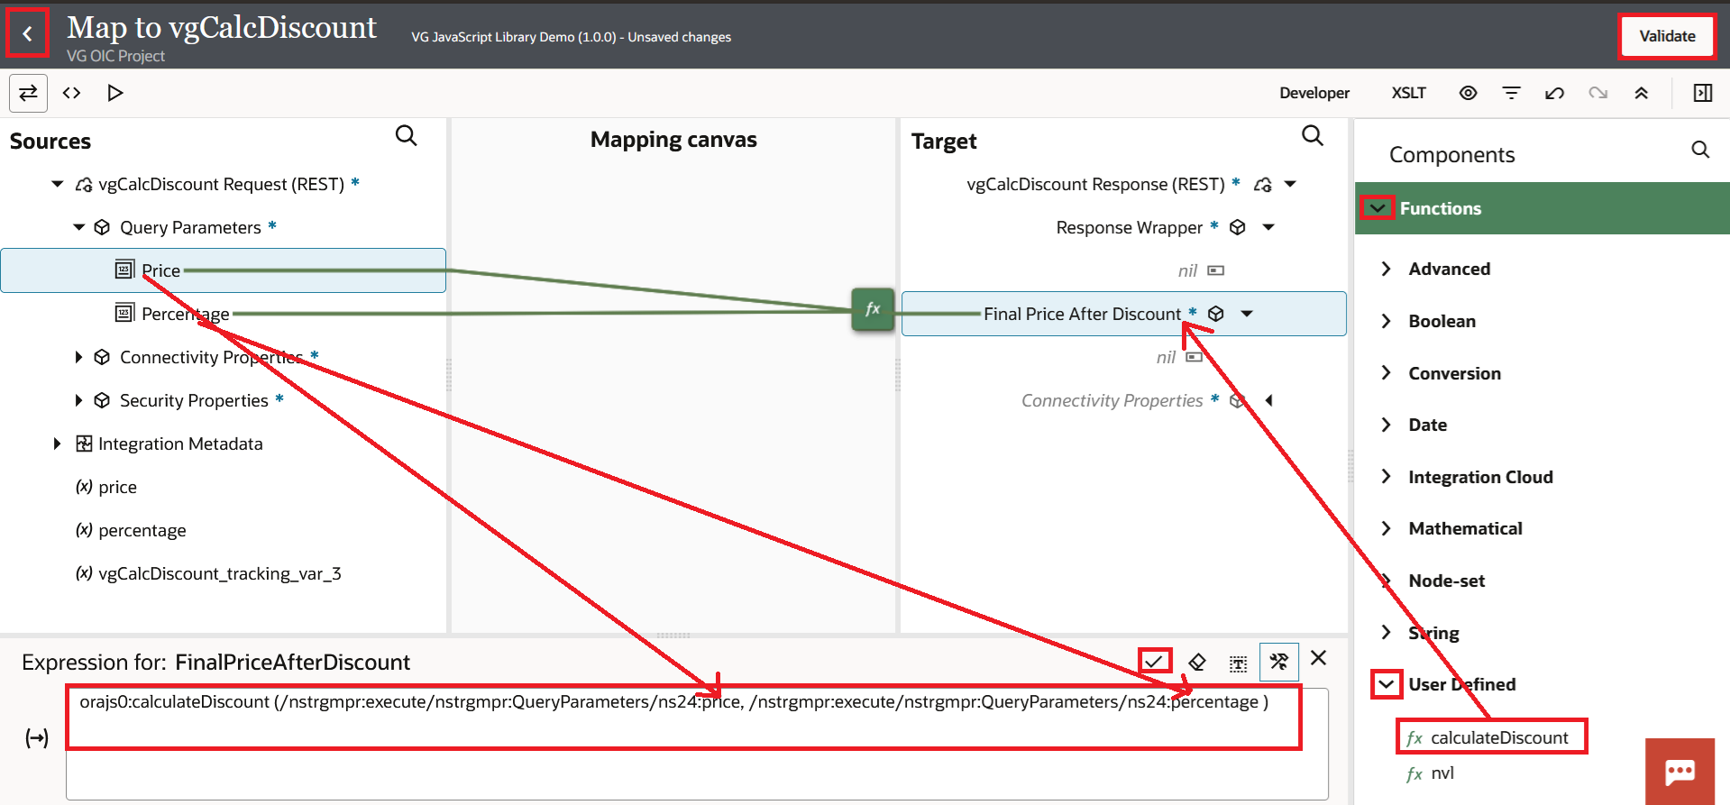The height and width of the screenshot is (805, 1730).
Task: Expand the String functions category
Action: click(x=1433, y=633)
